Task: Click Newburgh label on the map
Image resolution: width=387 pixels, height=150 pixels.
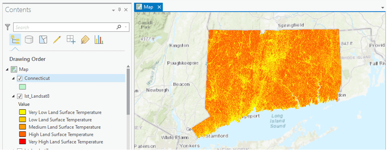Action: coord(157,90)
